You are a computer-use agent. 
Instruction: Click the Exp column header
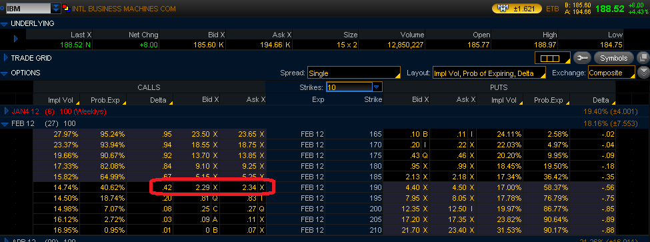click(319, 99)
